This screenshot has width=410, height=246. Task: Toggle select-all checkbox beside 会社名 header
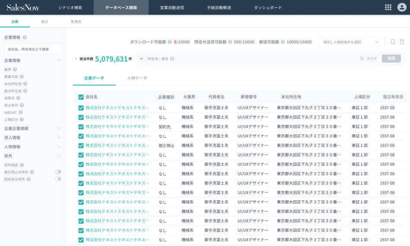click(81, 97)
